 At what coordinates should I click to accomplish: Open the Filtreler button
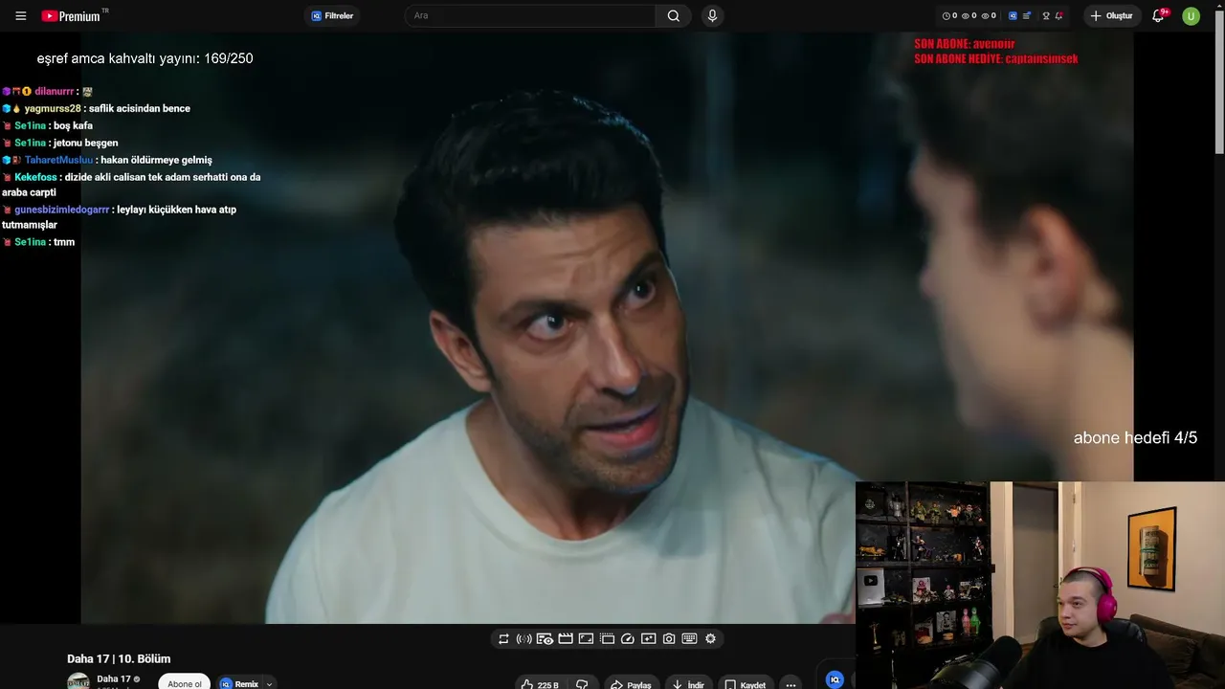(x=332, y=16)
